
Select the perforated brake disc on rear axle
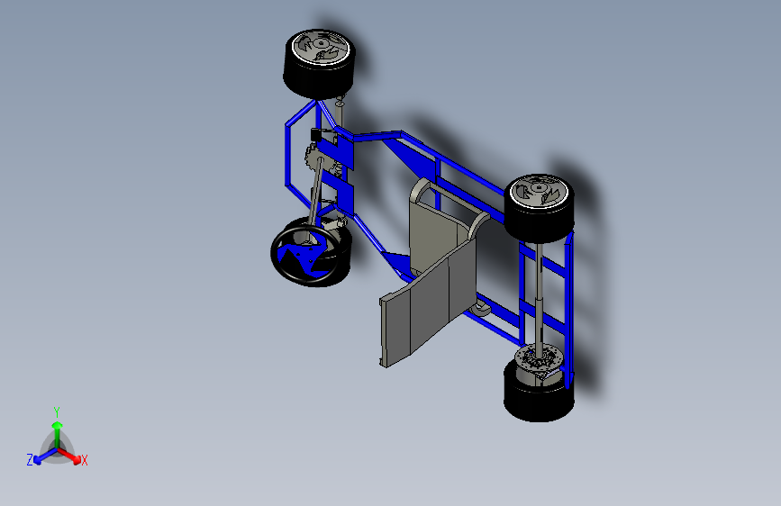540,357
